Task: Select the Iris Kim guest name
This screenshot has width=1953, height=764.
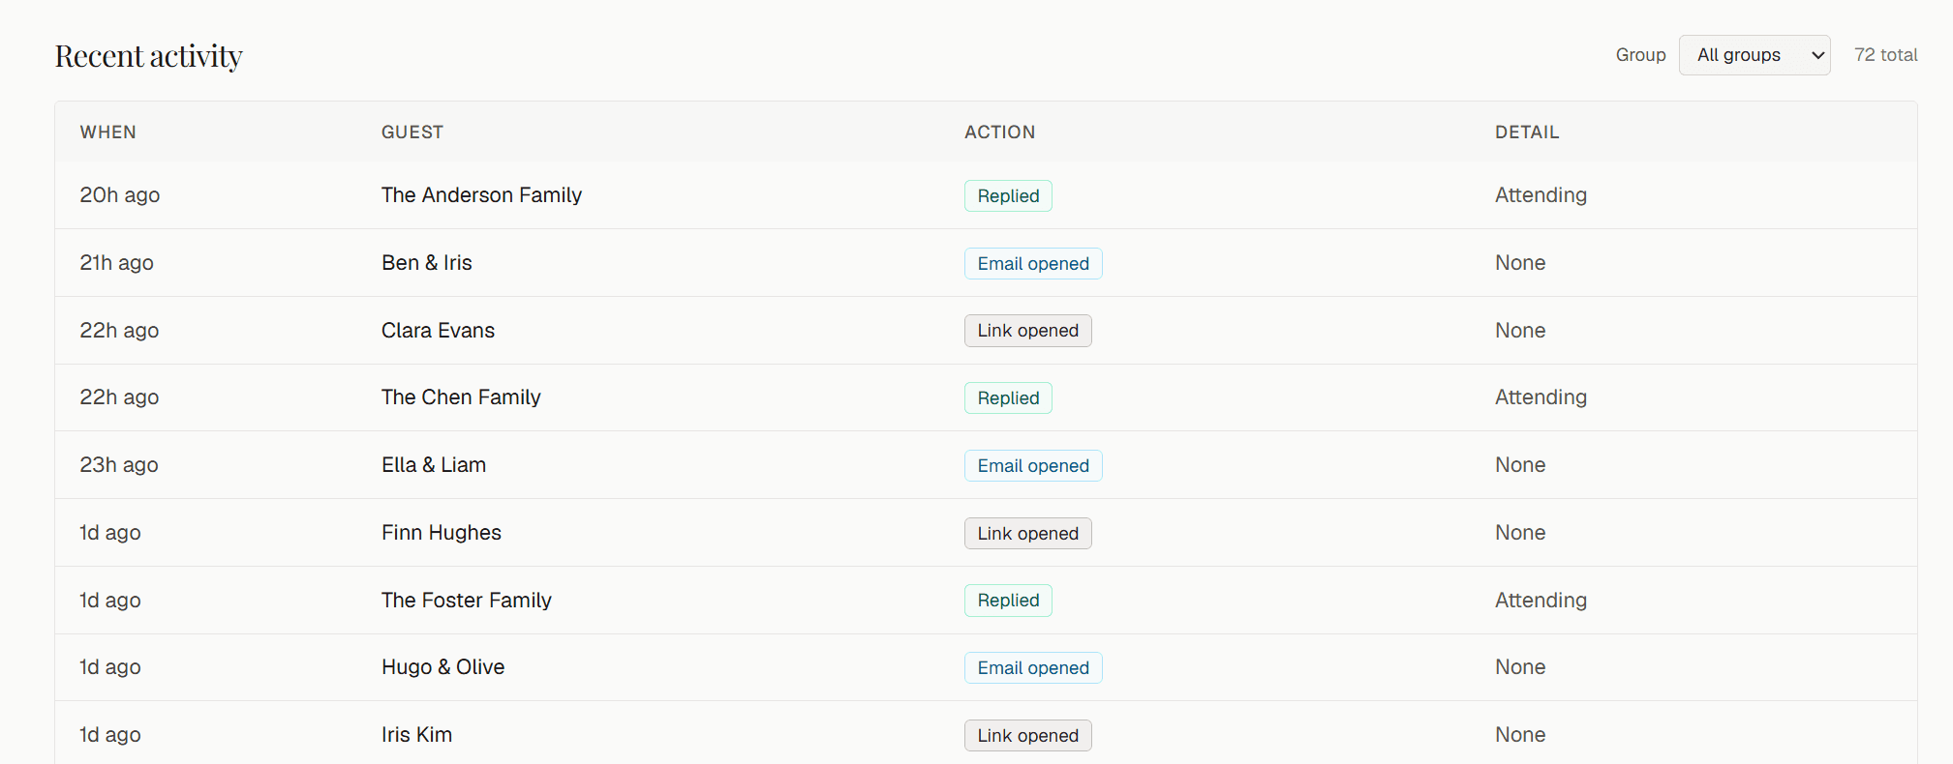Action: pyautogui.click(x=416, y=735)
